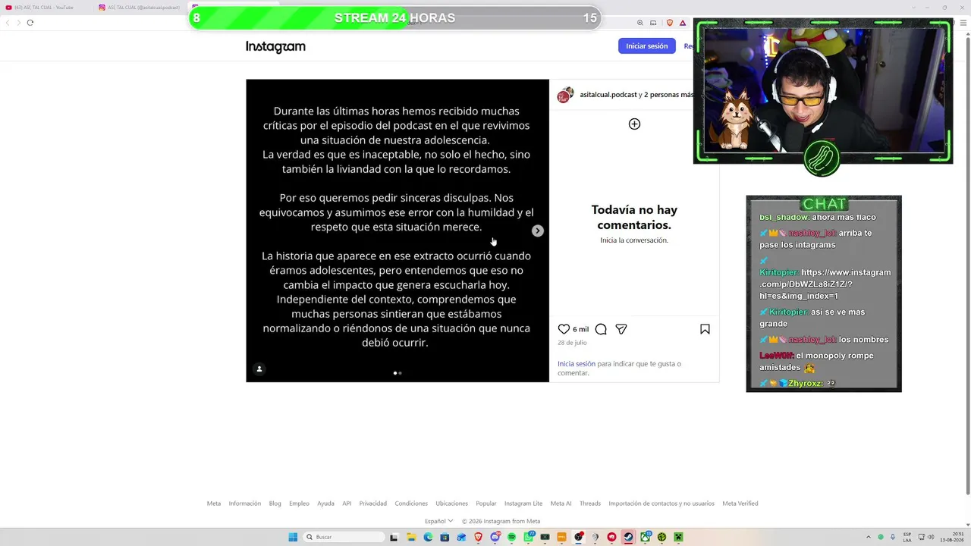This screenshot has width=971, height=546.
Task: Click the '28 de julio' post date
Action: (572, 343)
